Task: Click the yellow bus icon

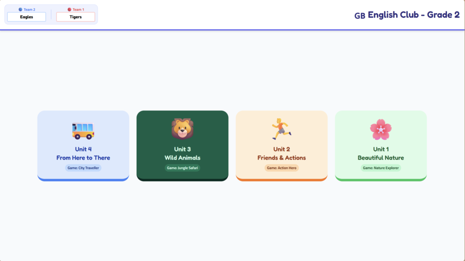Action: pos(83,130)
